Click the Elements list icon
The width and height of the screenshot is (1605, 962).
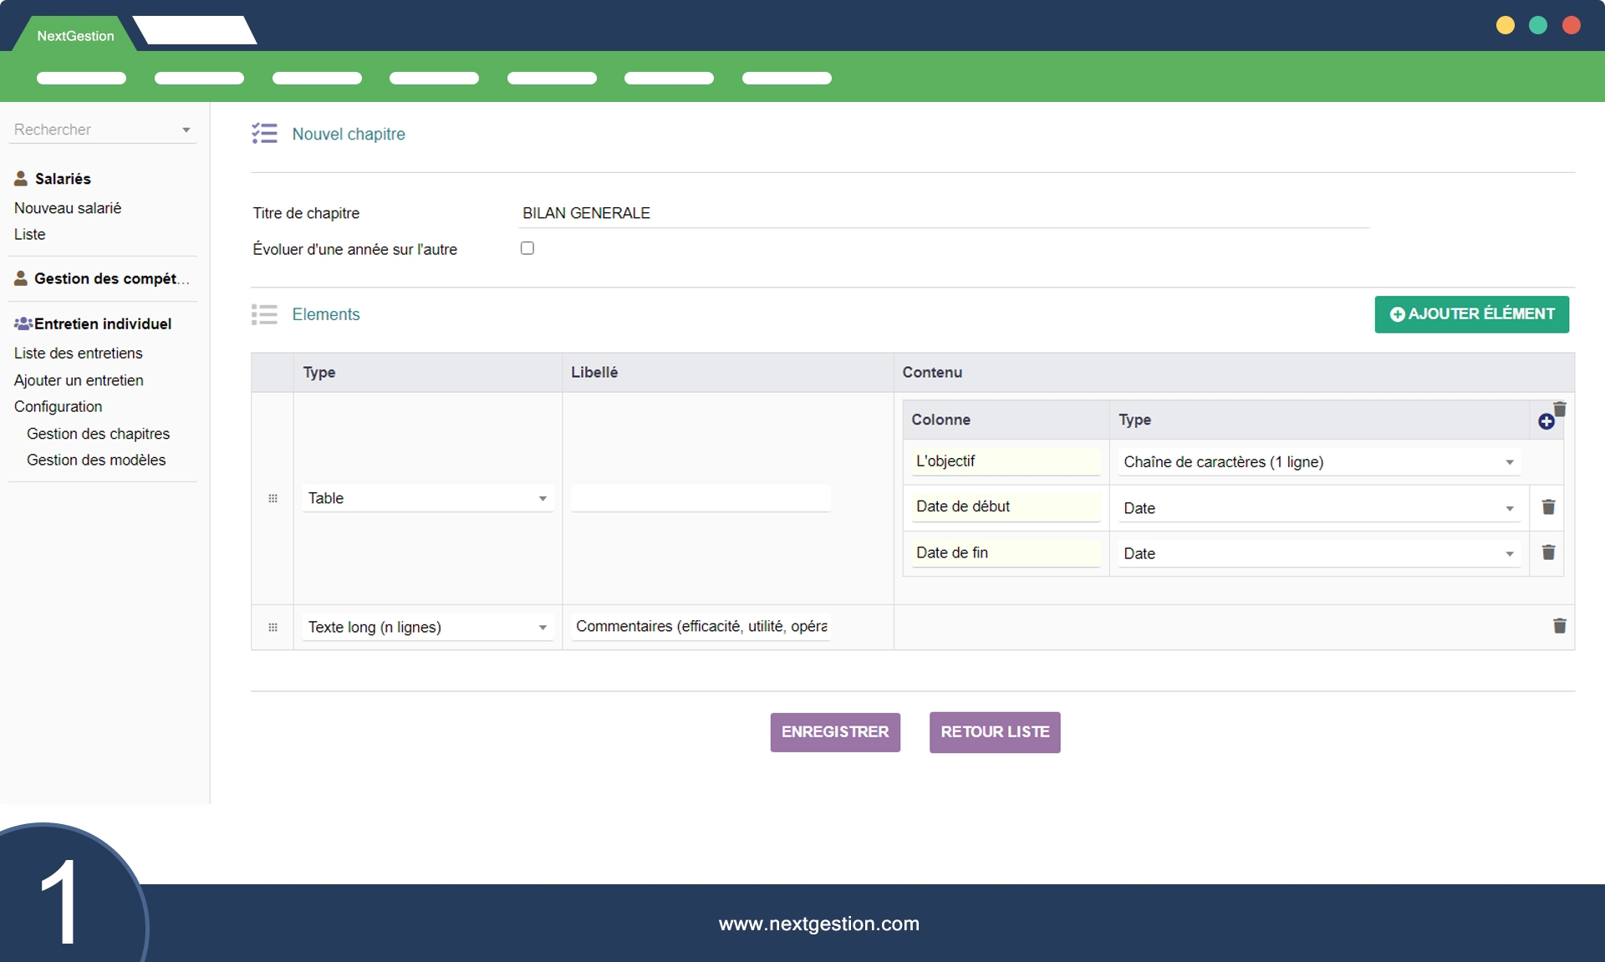tap(264, 314)
